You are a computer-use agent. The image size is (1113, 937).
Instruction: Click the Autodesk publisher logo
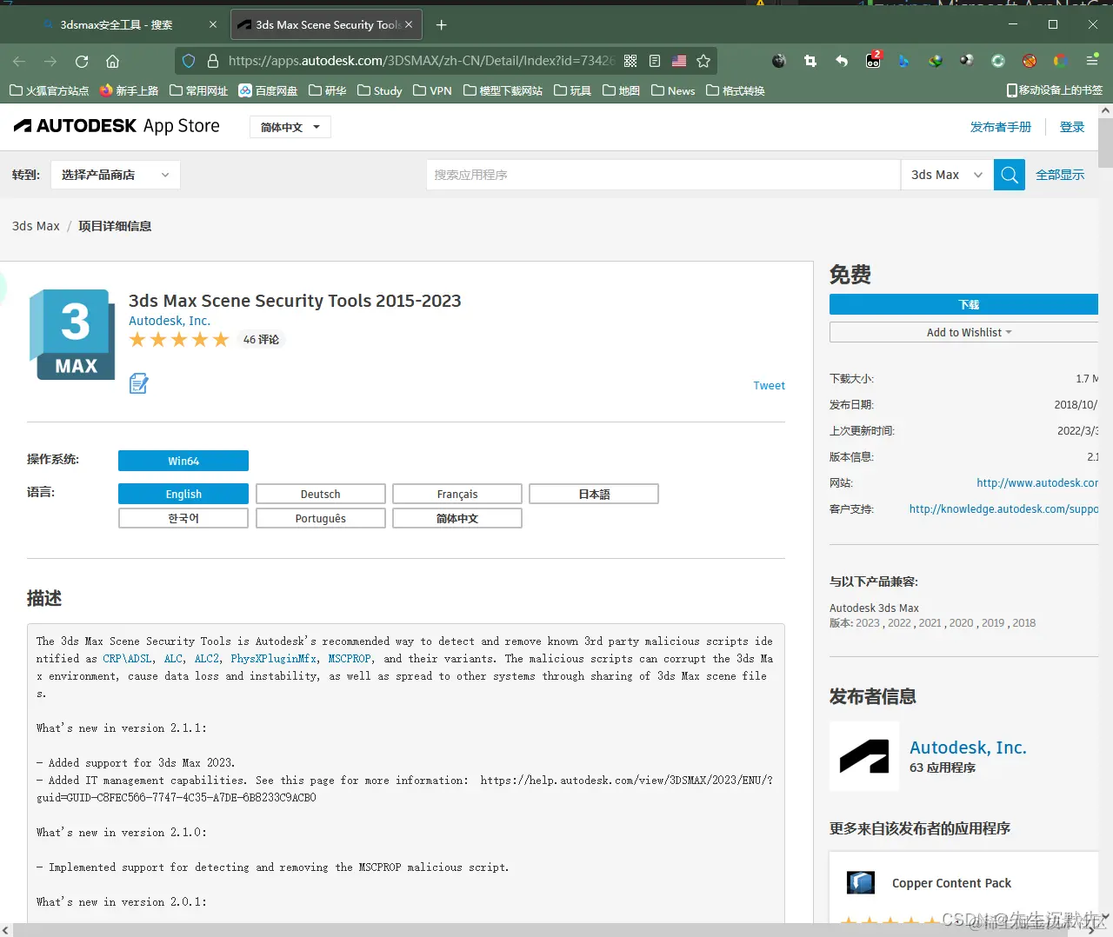pos(864,756)
